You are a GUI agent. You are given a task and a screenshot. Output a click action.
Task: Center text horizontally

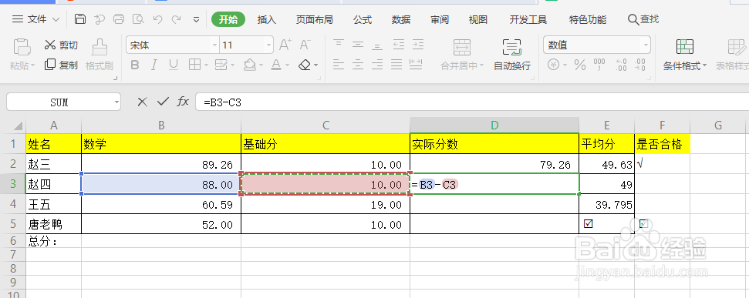point(358,65)
